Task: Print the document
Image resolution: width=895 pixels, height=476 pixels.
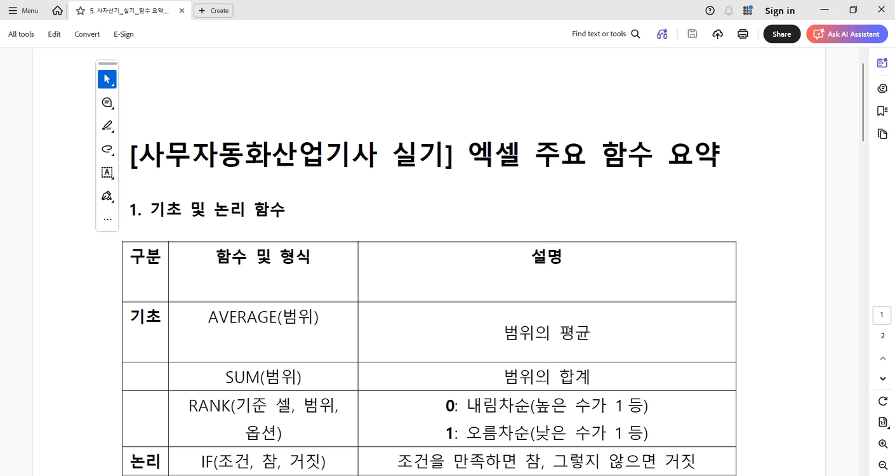Action: [743, 34]
